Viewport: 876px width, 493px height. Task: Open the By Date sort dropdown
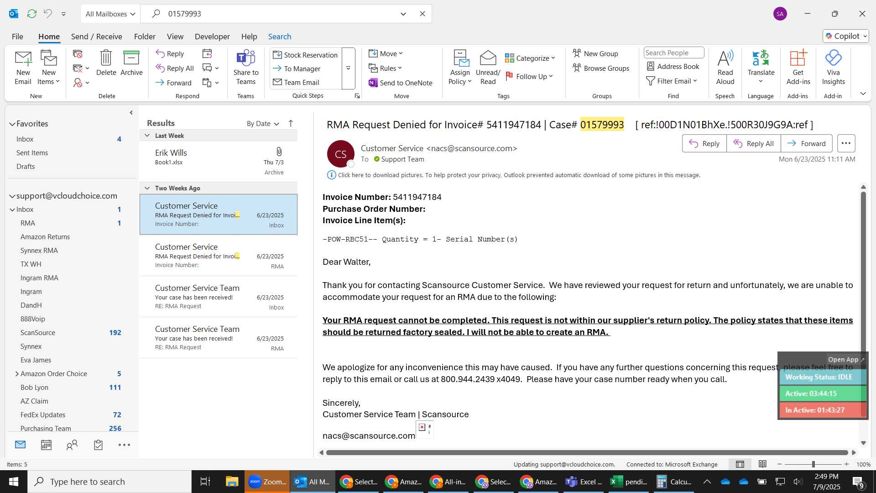point(263,124)
